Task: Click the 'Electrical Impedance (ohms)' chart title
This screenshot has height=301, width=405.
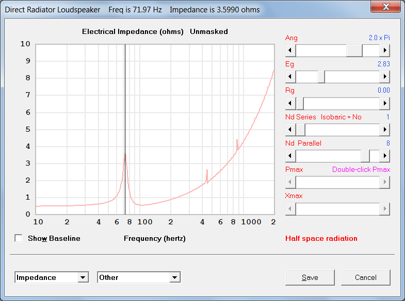Action: [x=133, y=32]
